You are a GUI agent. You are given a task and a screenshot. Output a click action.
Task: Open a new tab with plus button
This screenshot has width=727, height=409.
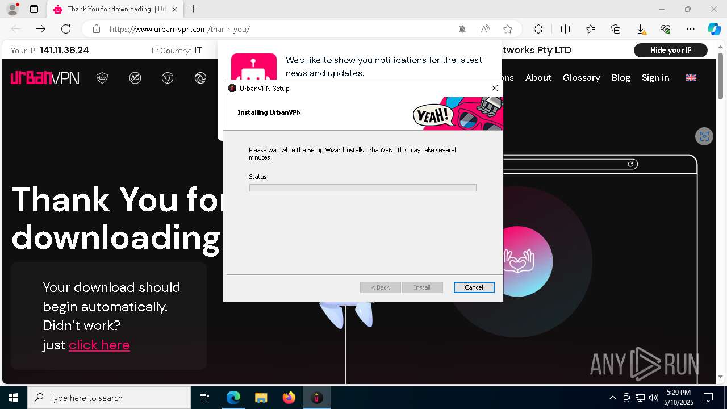(x=194, y=9)
